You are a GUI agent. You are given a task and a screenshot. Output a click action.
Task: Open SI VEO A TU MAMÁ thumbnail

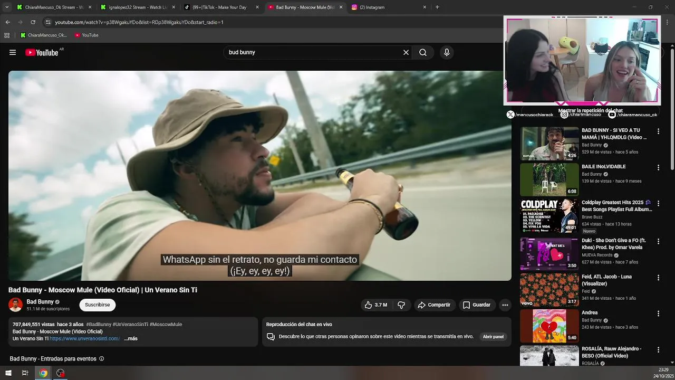[x=549, y=143]
